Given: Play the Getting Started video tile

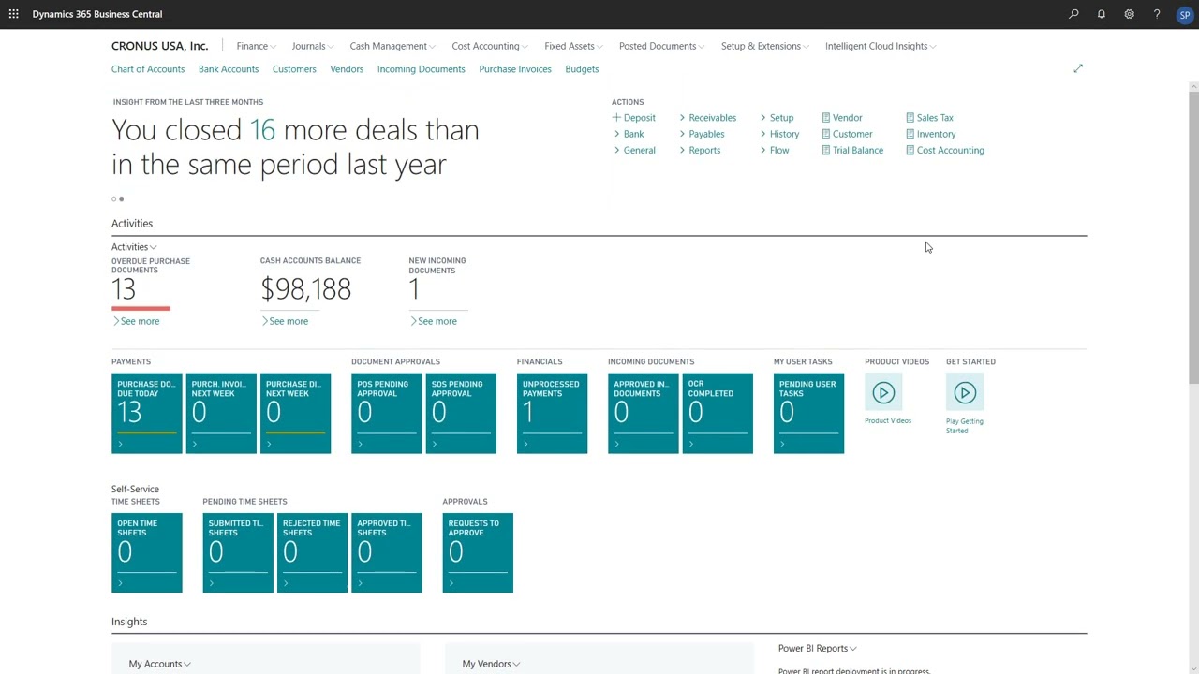Looking at the screenshot, I should [x=965, y=392].
